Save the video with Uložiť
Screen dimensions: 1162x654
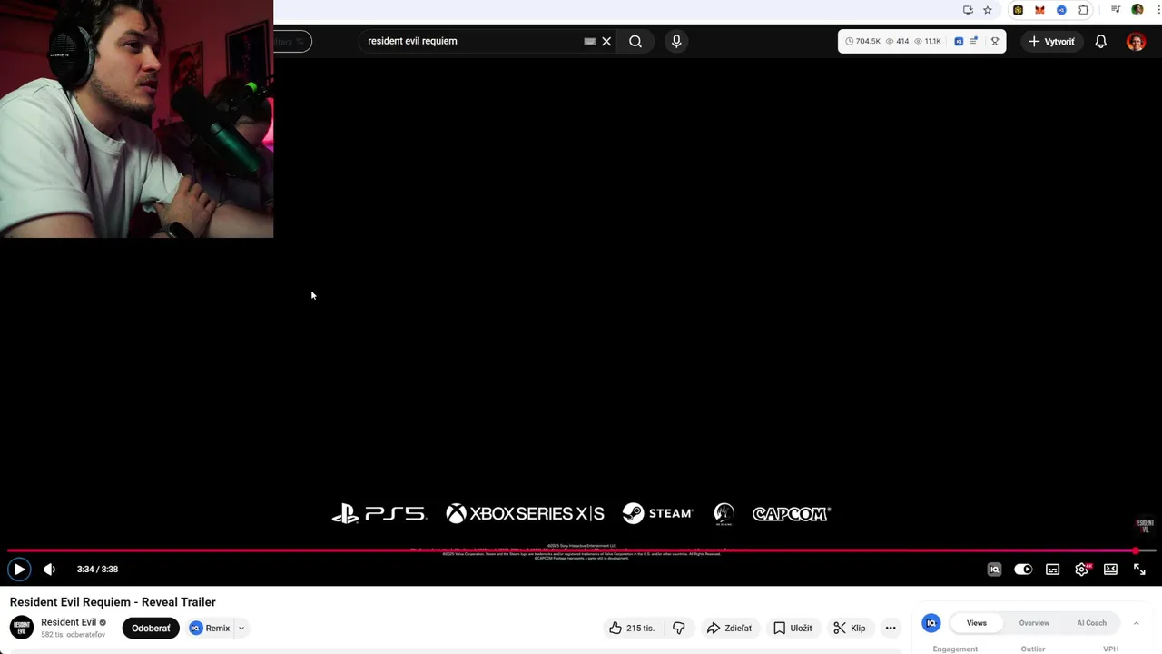[793, 628]
